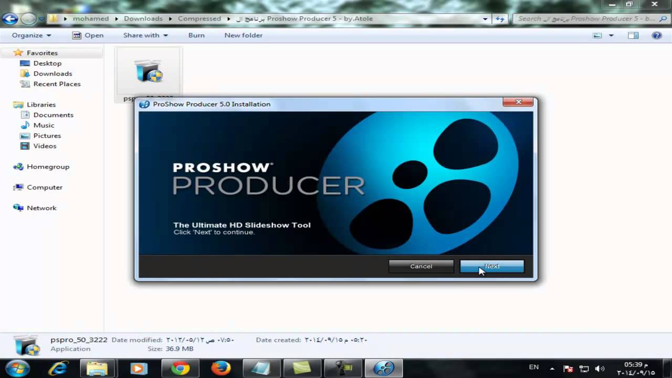Viewport: 672px width, 378px height.
Task: Open Explorer help
Action: tap(656, 35)
